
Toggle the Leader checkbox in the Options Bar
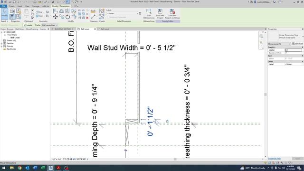click(25, 25)
